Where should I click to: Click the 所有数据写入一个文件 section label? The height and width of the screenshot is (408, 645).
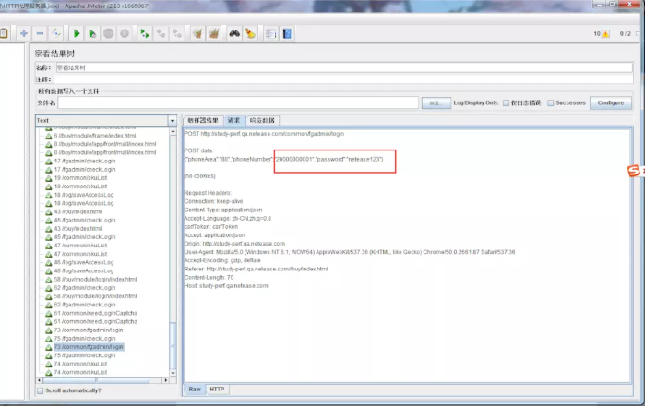tap(68, 91)
